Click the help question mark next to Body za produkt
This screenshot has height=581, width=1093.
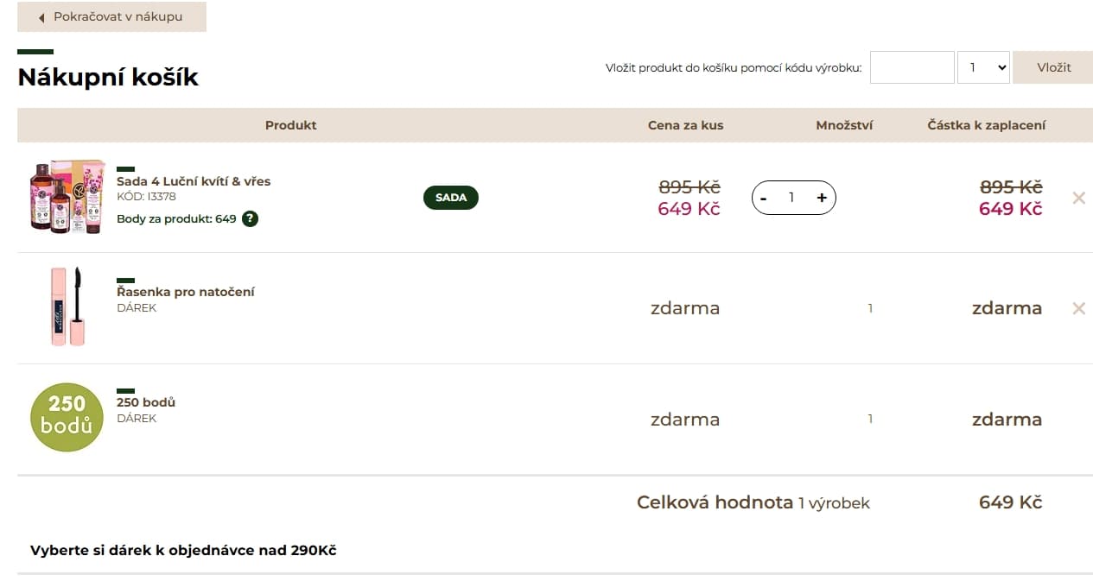(250, 218)
